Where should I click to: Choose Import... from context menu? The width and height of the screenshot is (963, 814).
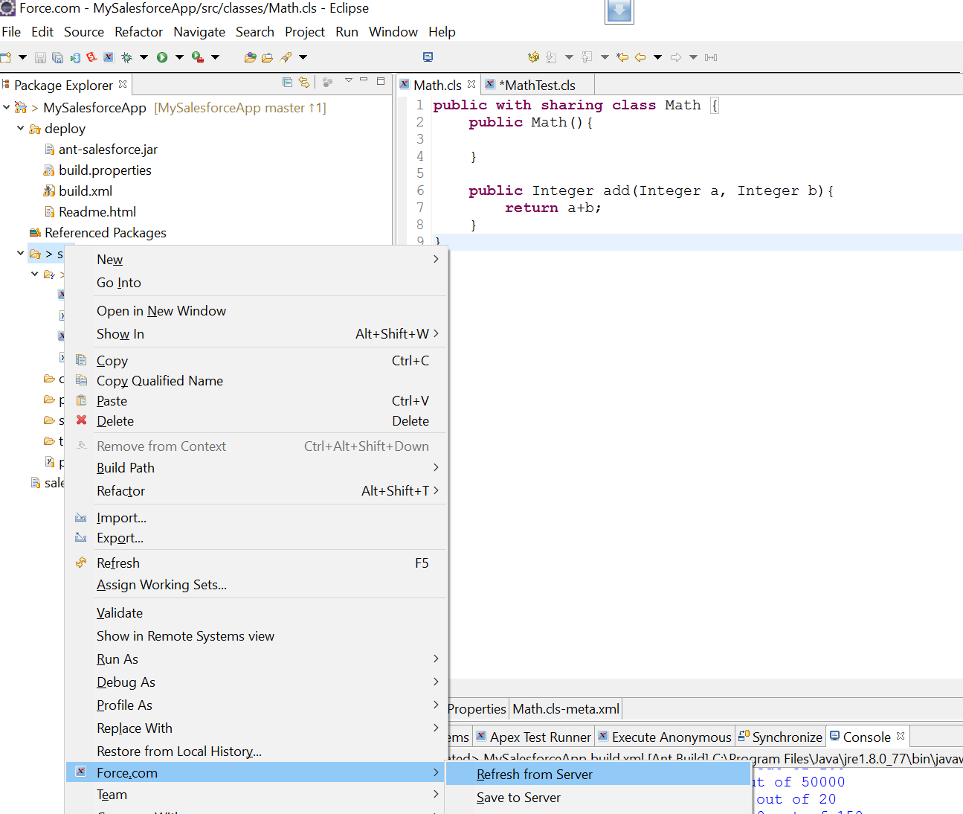[257, 518]
